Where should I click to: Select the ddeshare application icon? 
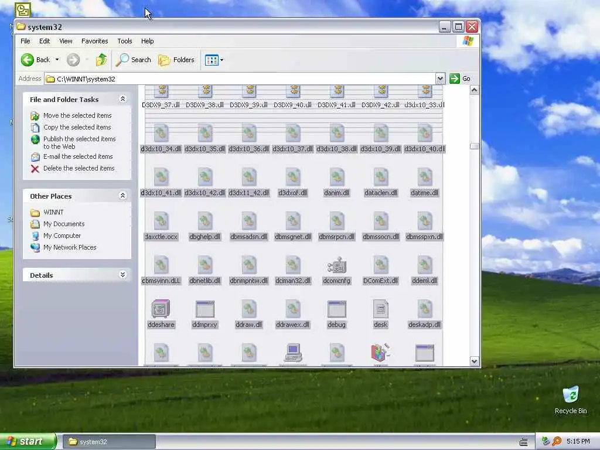161,309
